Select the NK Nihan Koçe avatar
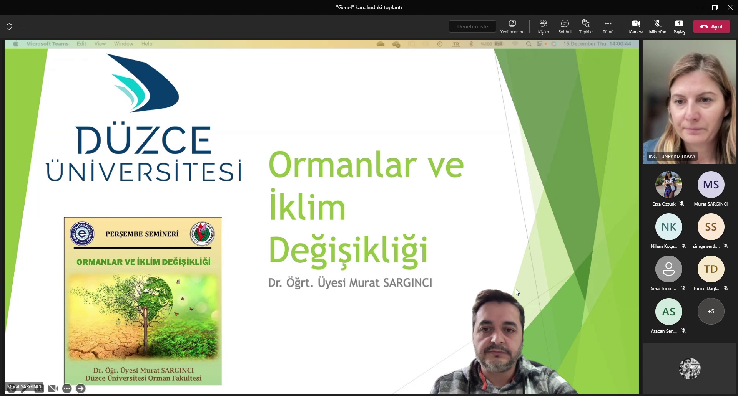 (668, 227)
